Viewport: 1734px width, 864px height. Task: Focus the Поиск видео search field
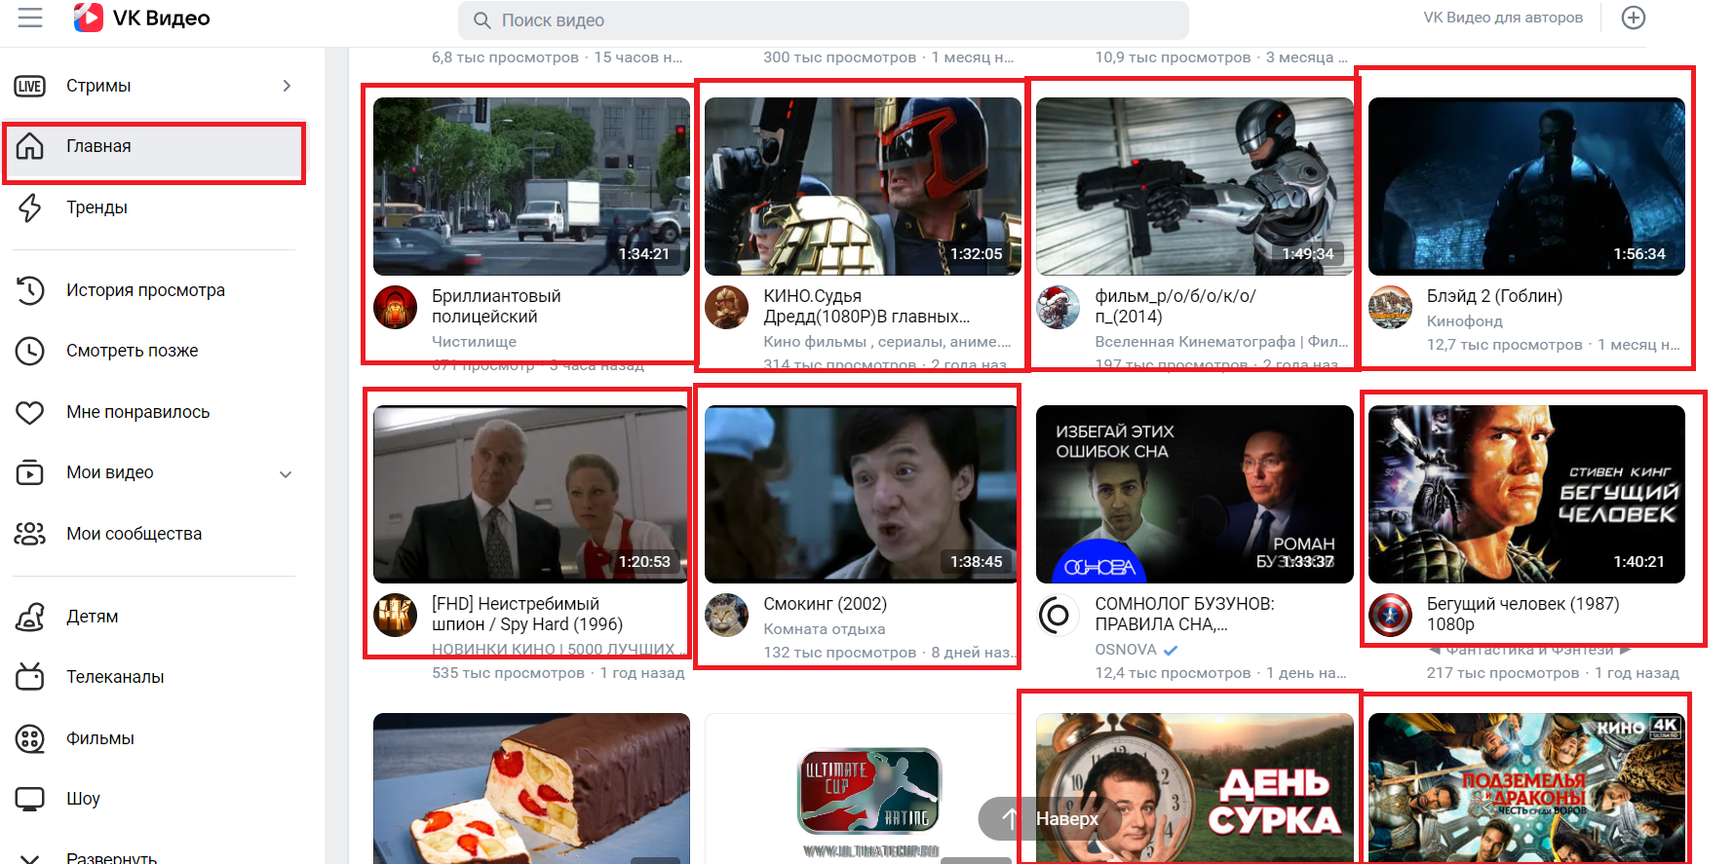(x=823, y=20)
